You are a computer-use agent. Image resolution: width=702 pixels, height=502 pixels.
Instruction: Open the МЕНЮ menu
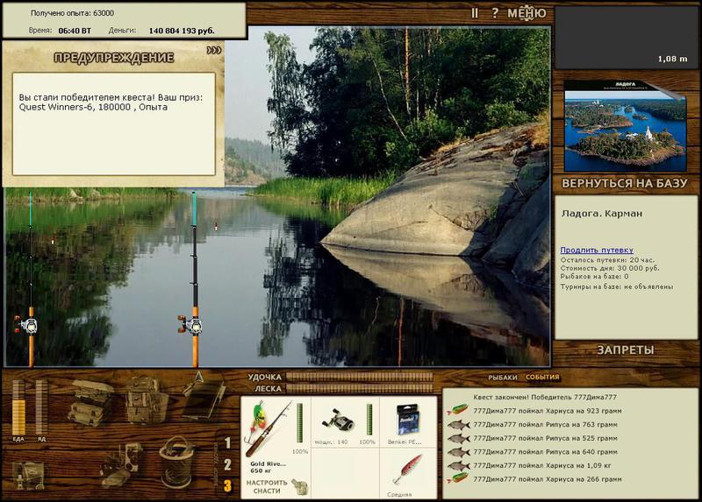[526, 13]
